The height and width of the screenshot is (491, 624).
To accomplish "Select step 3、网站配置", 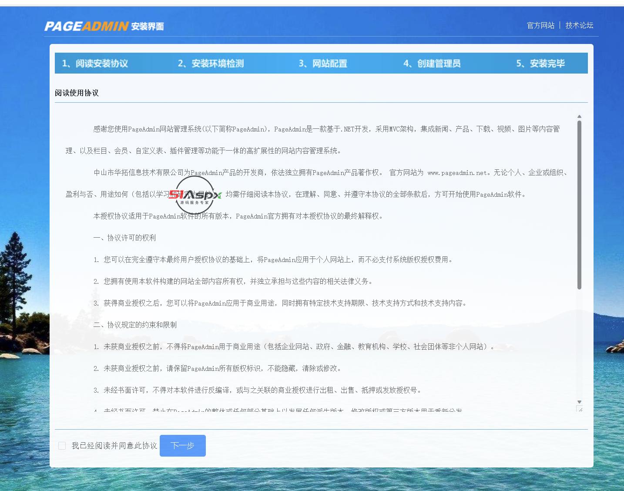I will coord(323,64).
